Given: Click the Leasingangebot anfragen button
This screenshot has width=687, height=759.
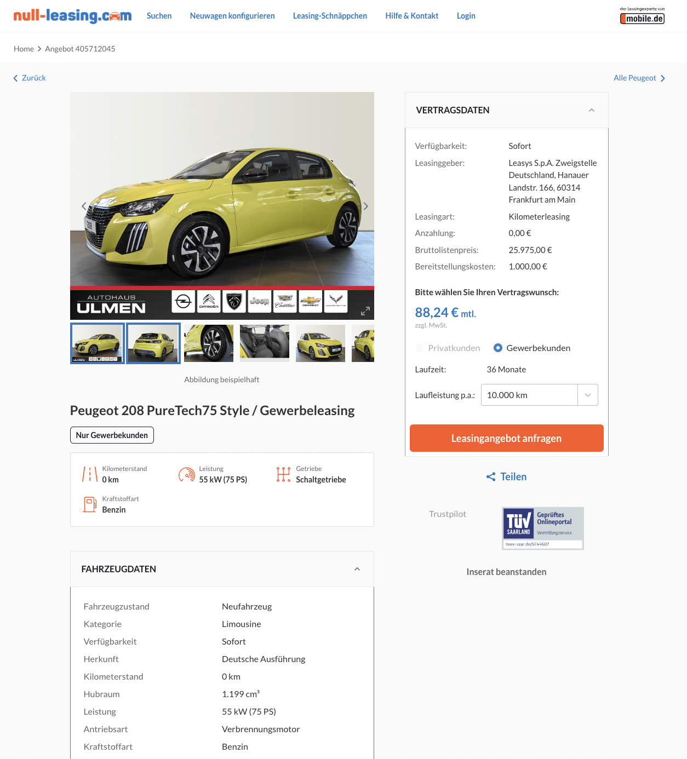Looking at the screenshot, I should tap(506, 438).
